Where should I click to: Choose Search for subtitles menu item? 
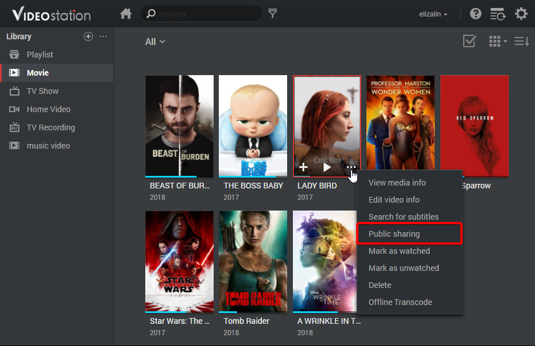click(410, 217)
